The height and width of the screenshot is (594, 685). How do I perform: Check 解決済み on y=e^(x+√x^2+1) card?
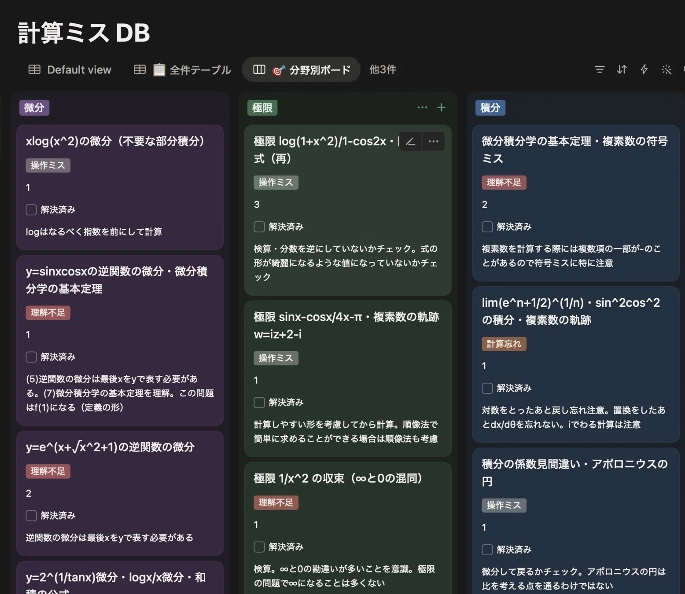(x=31, y=516)
